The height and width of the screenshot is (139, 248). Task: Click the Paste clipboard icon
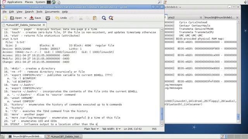click(95, 18)
